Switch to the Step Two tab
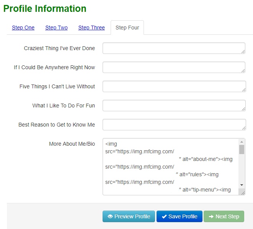The height and width of the screenshot is (229, 253). [x=56, y=28]
